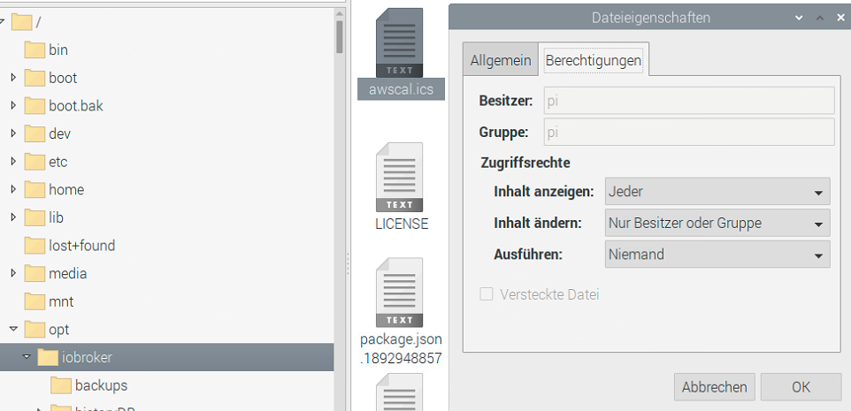
Task: Click the home folder icon
Action: coord(34,190)
